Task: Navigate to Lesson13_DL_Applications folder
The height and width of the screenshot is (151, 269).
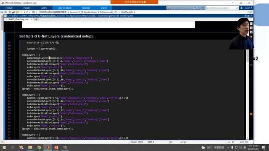Action: (83, 12)
